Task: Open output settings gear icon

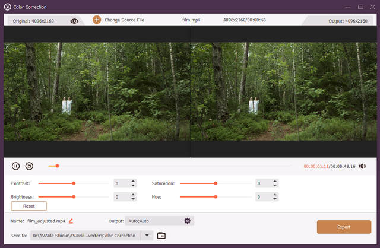Action: (188, 221)
